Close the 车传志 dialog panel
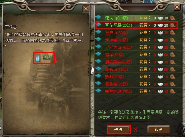 tap(86, 9)
